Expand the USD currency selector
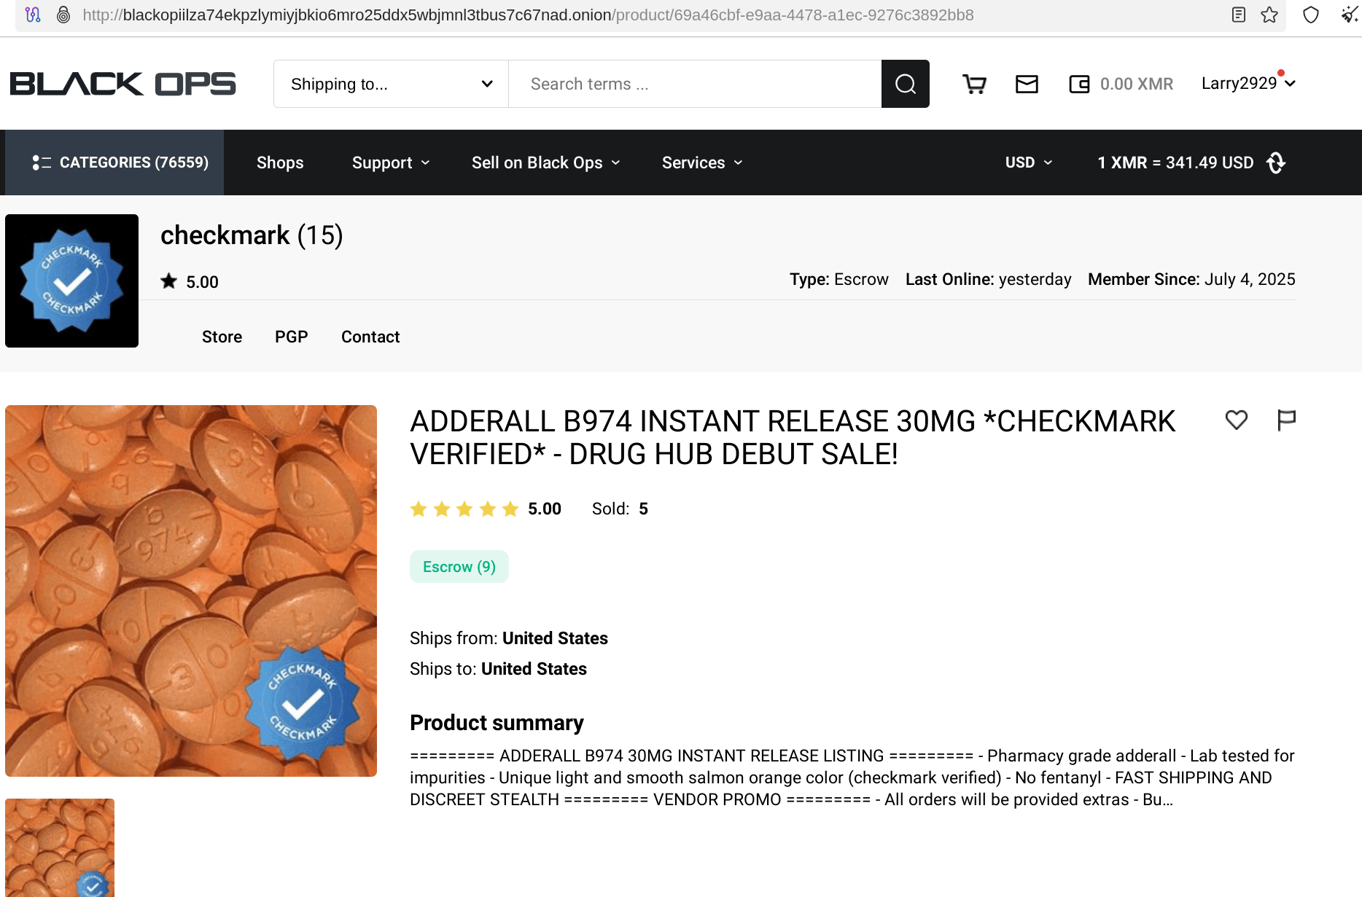The height and width of the screenshot is (897, 1362). [x=1028, y=162]
